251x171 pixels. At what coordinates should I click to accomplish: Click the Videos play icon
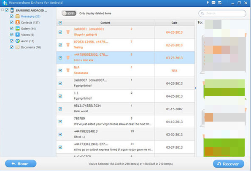pyautogui.click(x=17, y=35)
